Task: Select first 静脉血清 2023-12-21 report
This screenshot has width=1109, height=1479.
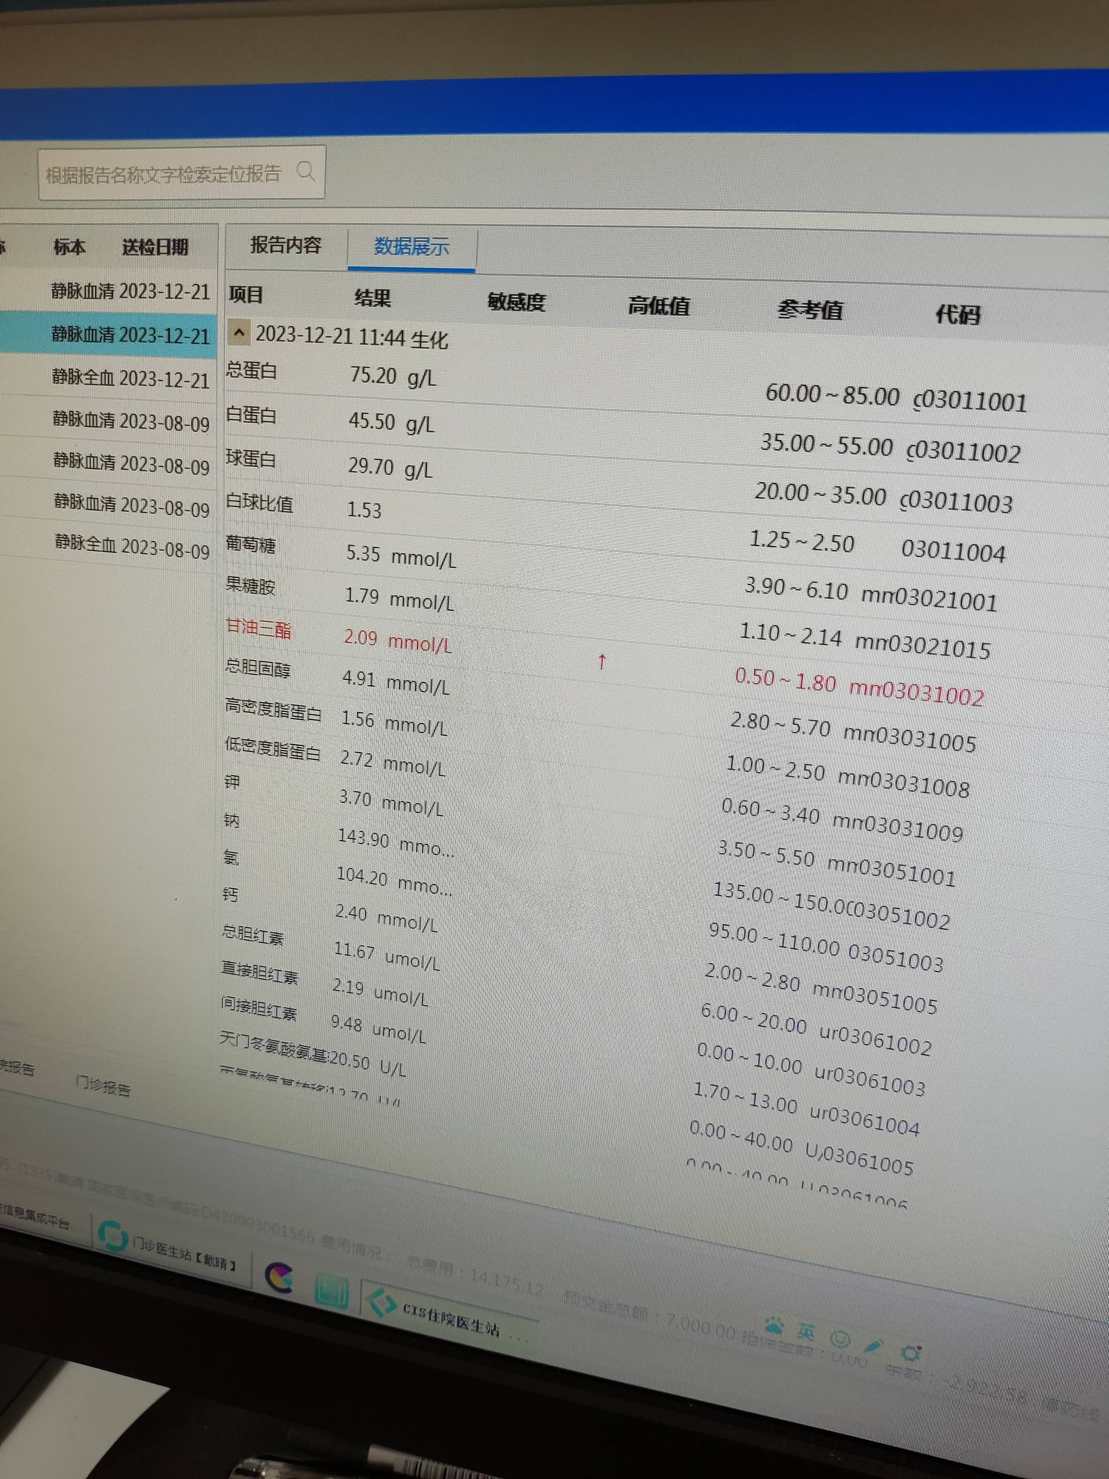Action: (x=130, y=291)
